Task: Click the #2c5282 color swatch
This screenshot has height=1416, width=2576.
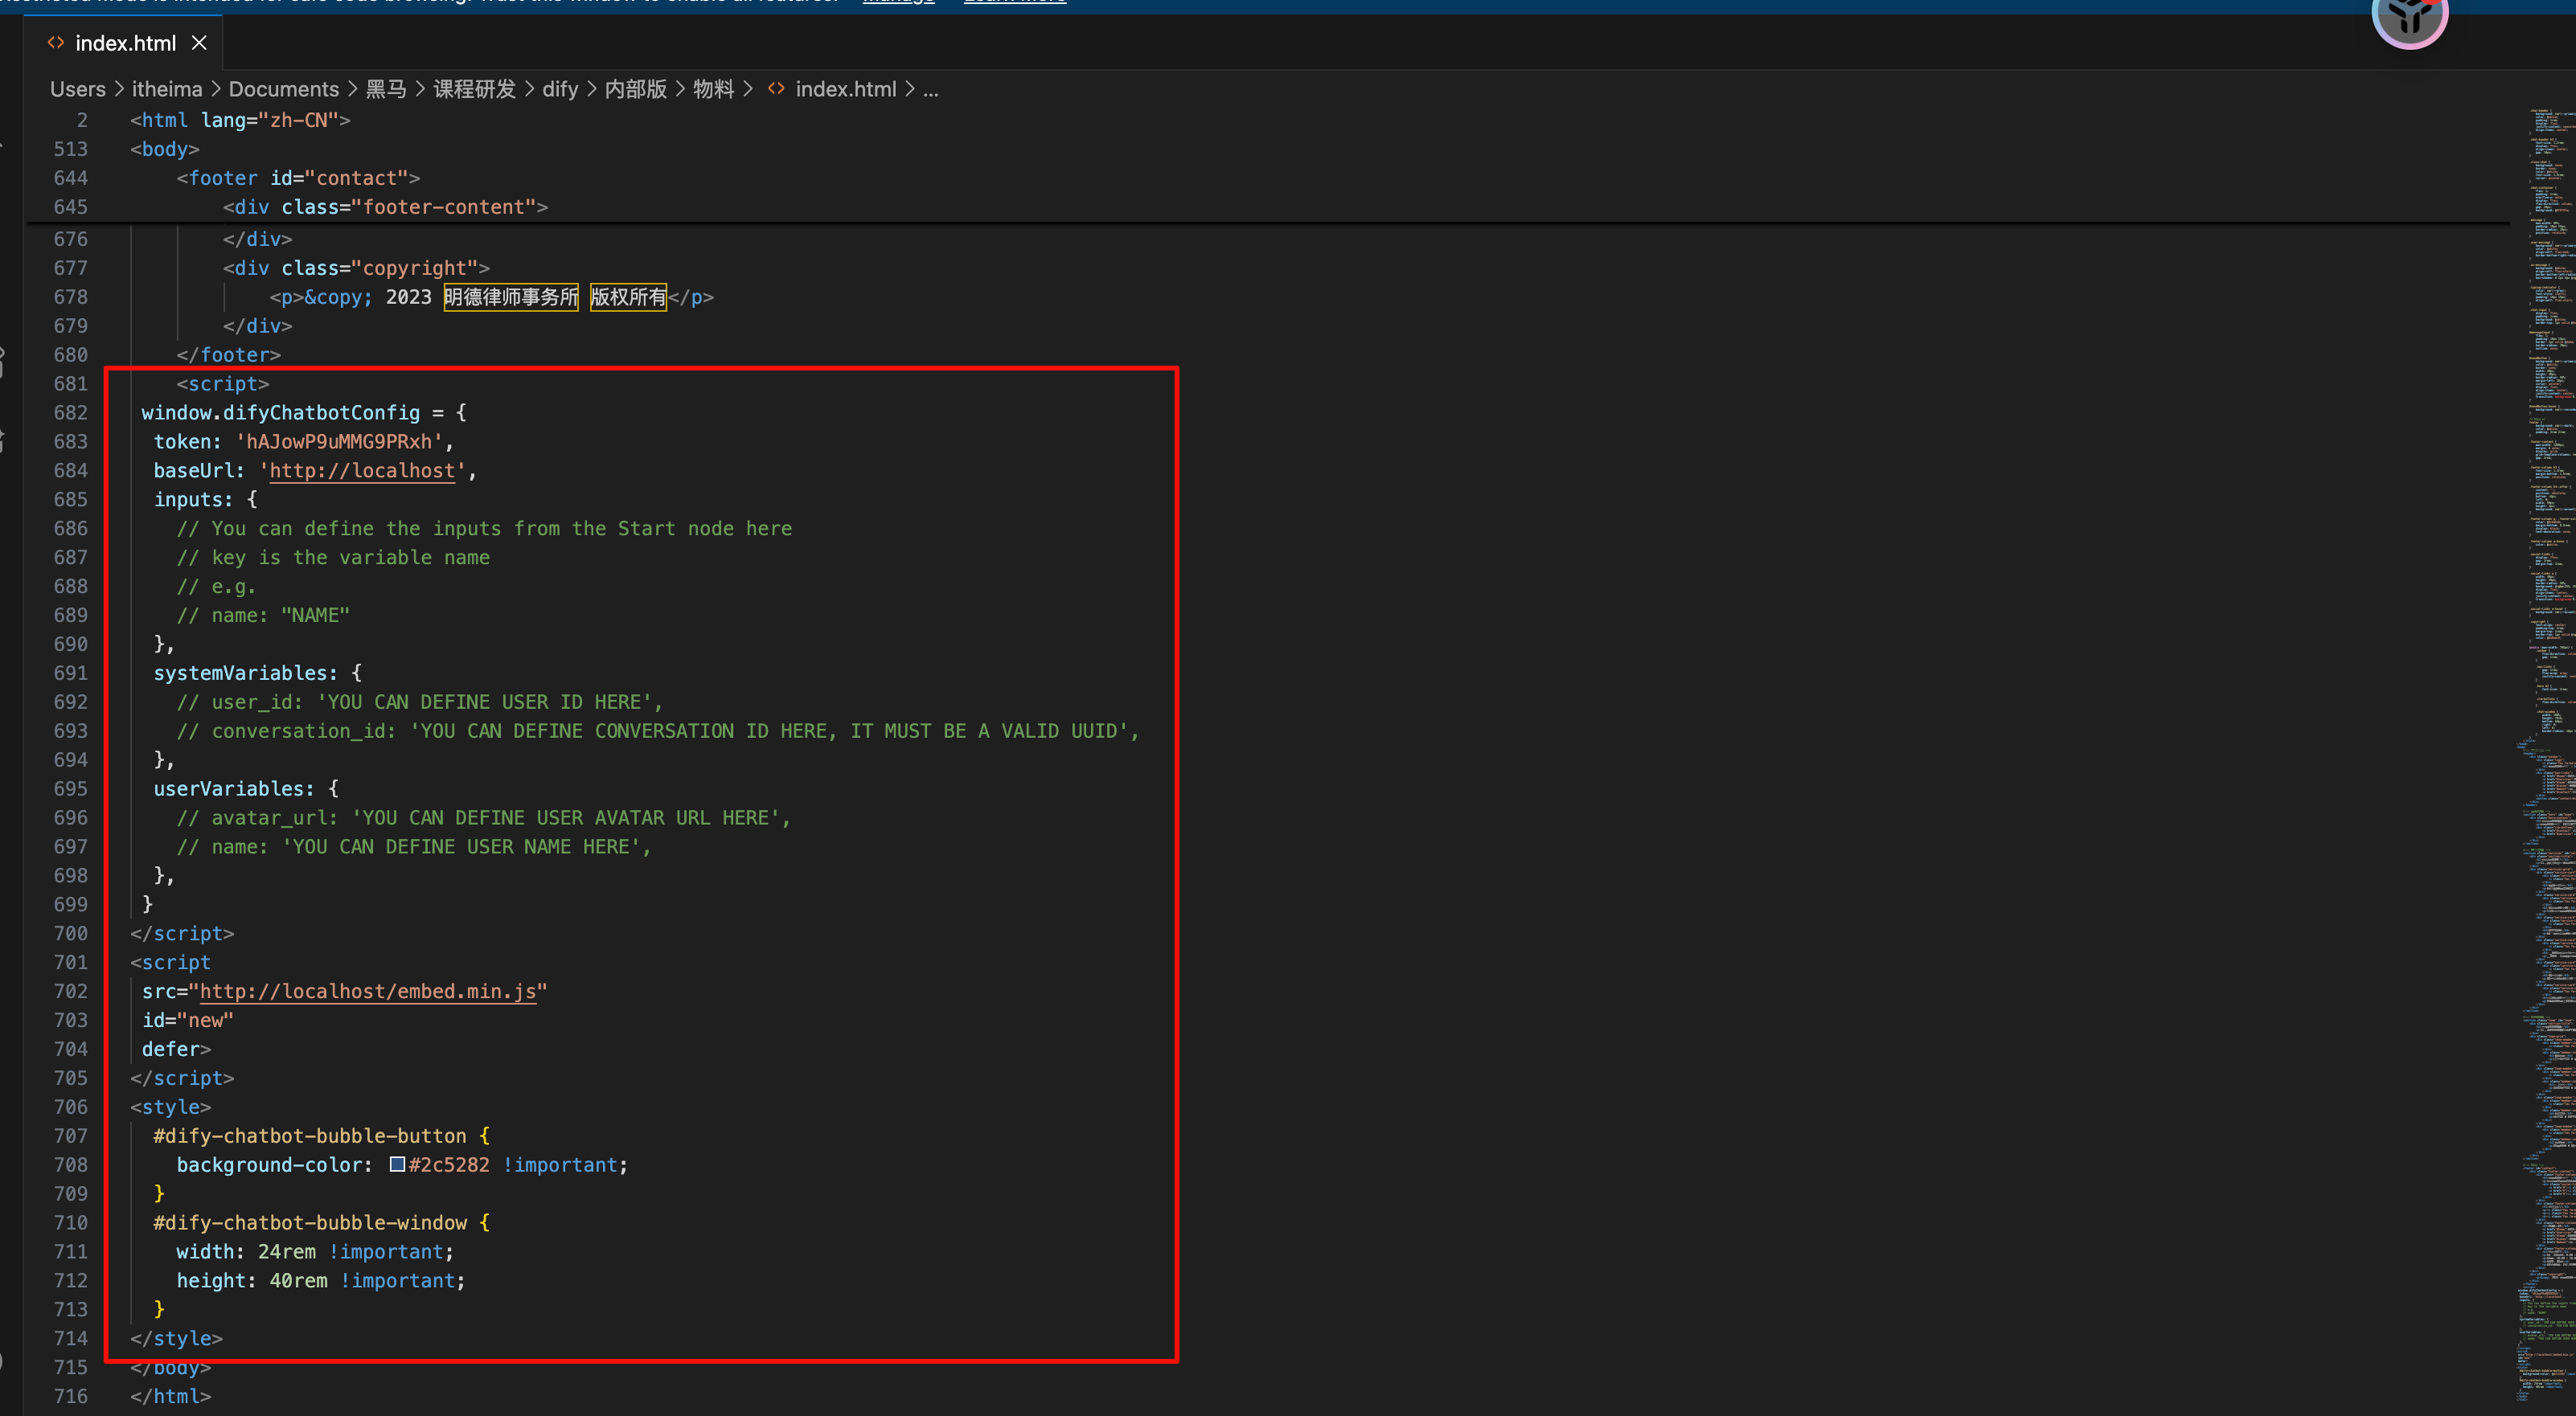Action: point(397,1164)
